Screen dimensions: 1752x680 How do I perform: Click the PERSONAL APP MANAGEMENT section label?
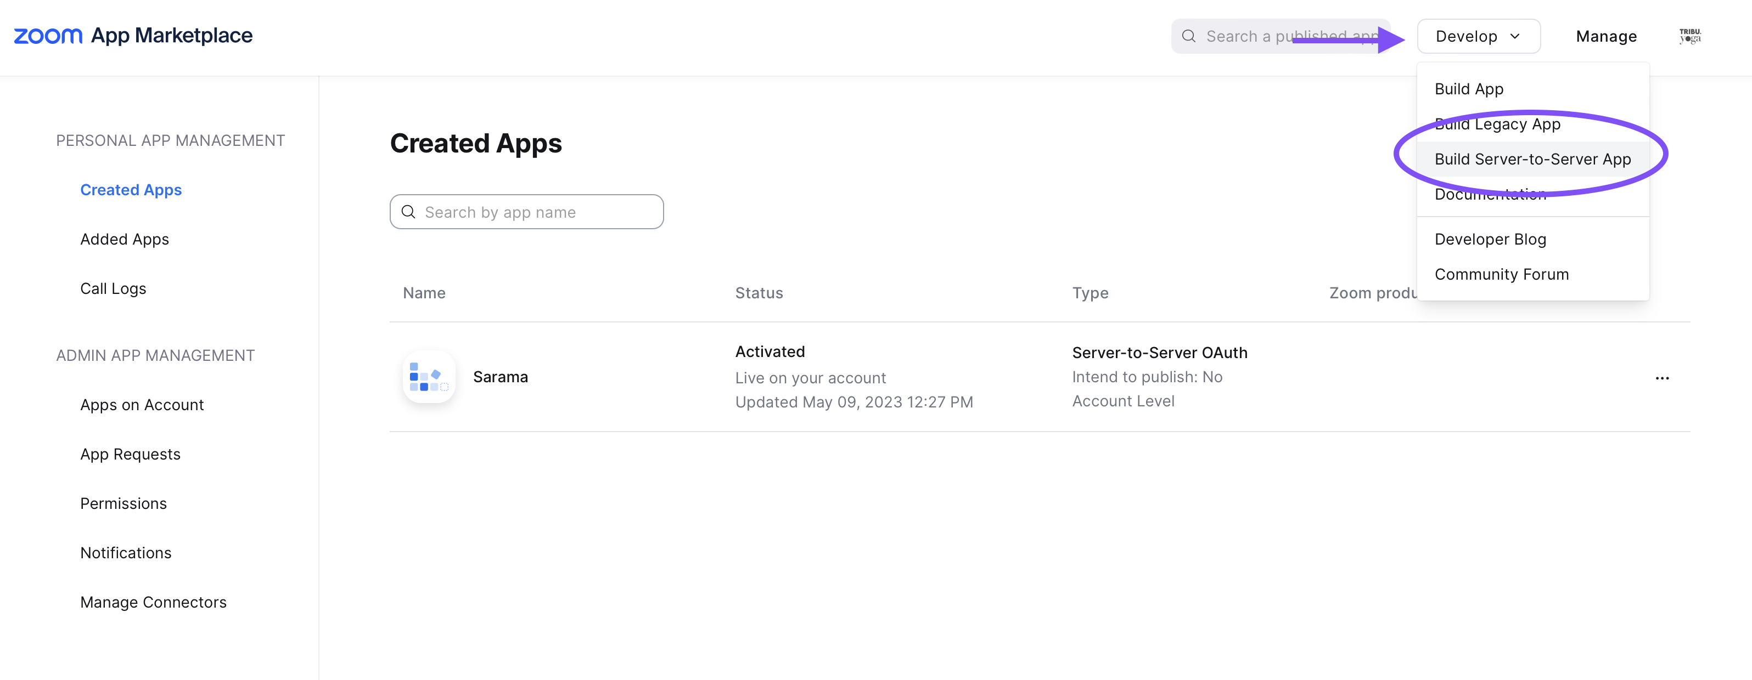[x=170, y=140]
